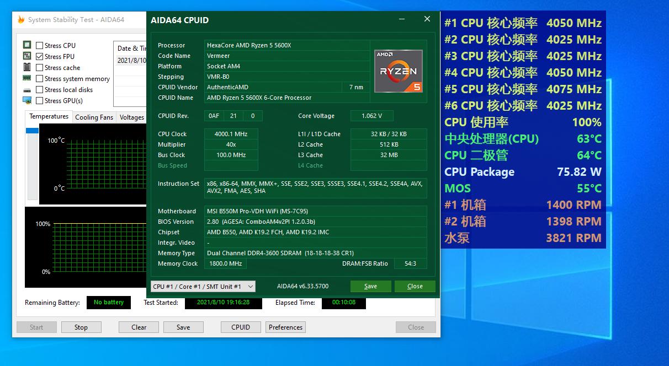The height and width of the screenshot is (366, 669).
Task: Click the greyed Close button in stability test window
Action: [x=416, y=327]
